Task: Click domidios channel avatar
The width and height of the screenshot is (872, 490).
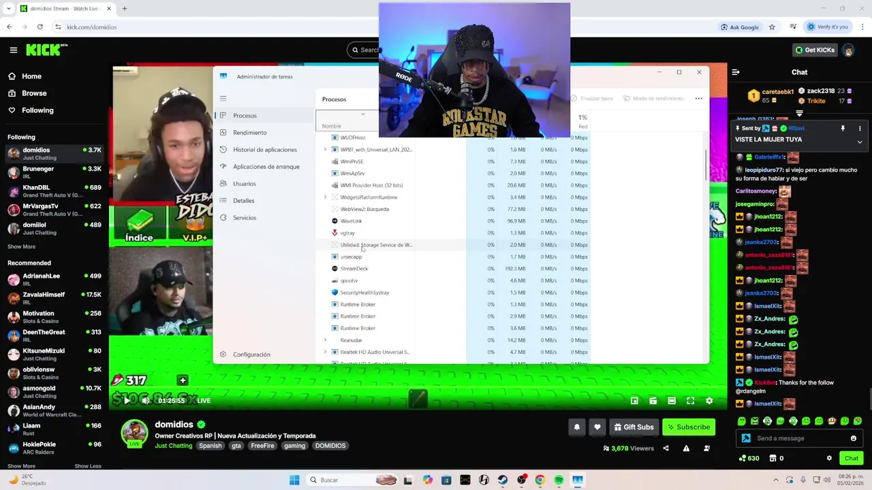Action: point(134,433)
